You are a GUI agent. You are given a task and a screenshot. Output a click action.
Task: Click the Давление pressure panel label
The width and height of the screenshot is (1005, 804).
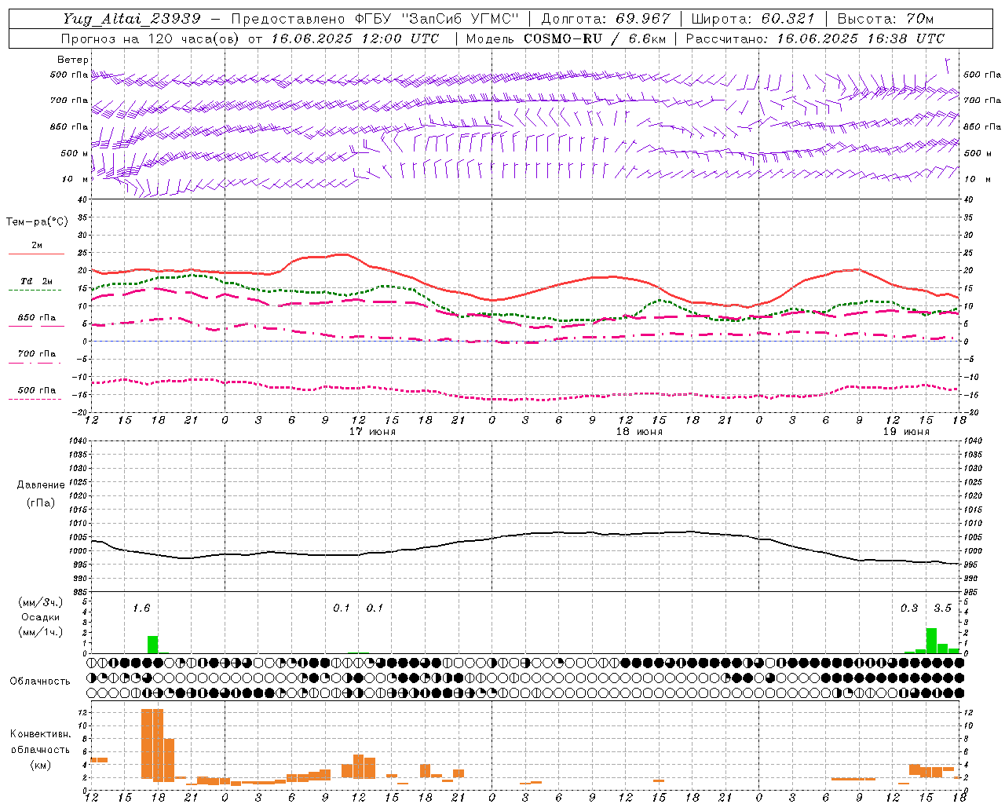click(x=40, y=485)
